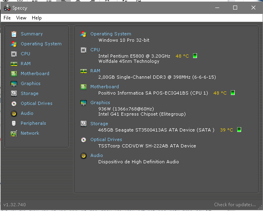Click 'Dispositivo de High Definition Audio' text
Viewport: 263px width, 211px height.
click(x=138, y=162)
